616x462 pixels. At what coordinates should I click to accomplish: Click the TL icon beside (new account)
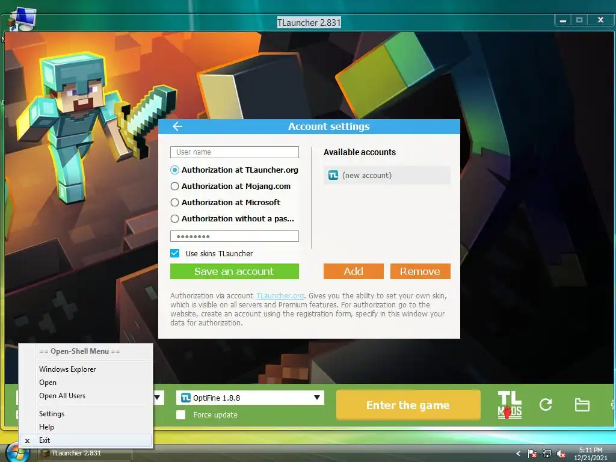pos(333,175)
